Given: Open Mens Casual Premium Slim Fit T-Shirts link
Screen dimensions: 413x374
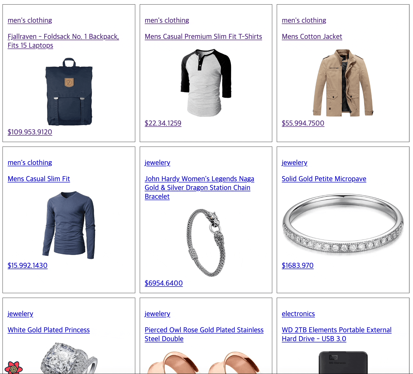Looking at the screenshot, I should coord(203,37).
